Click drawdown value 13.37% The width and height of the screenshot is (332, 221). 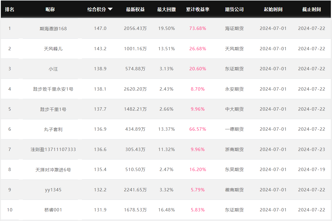[x=166, y=129]
